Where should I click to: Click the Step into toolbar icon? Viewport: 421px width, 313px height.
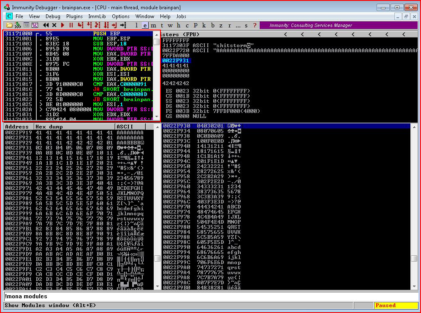tap(80, 25)
